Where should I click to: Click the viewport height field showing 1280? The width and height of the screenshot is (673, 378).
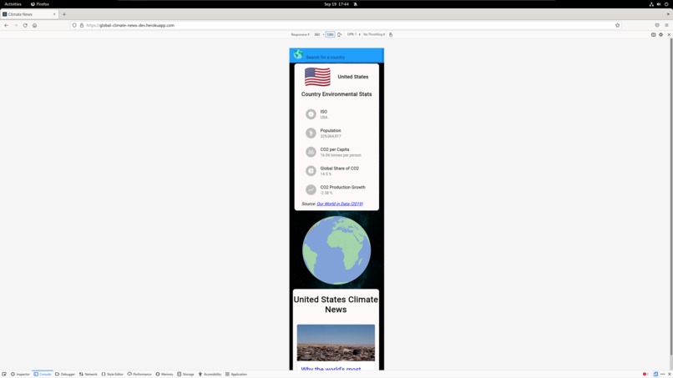coord(330,34)
